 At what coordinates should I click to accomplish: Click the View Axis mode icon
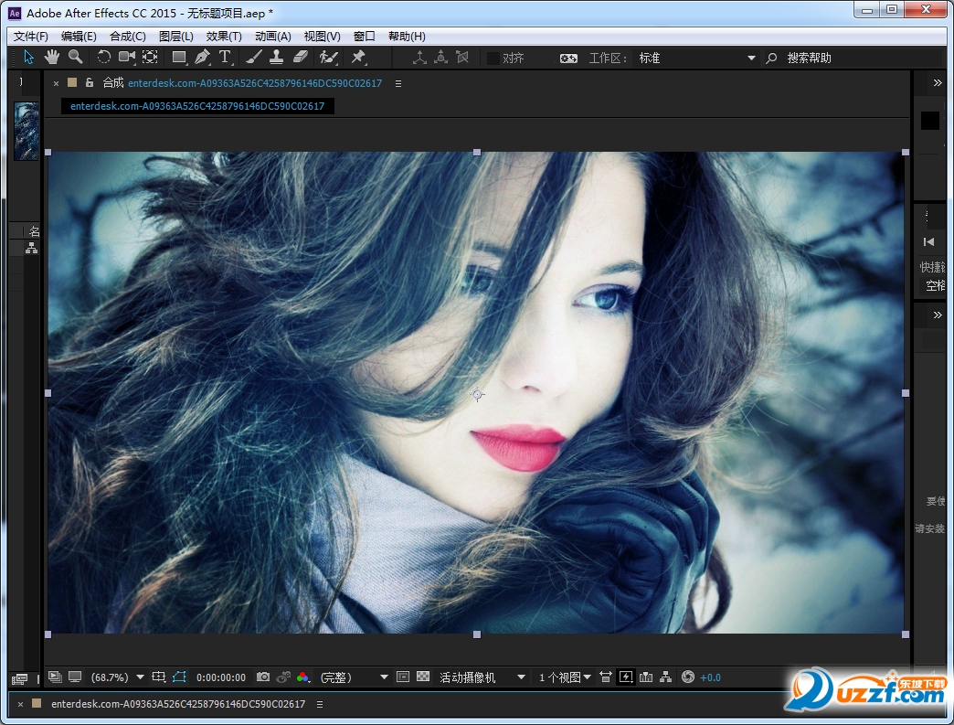click(x=462, y=58)
